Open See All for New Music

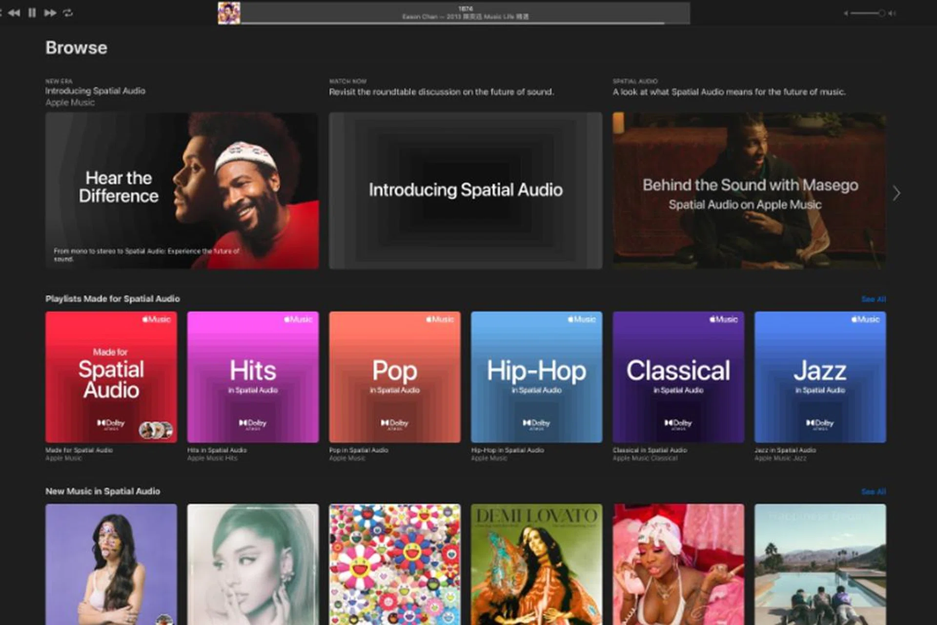point(874,491)
